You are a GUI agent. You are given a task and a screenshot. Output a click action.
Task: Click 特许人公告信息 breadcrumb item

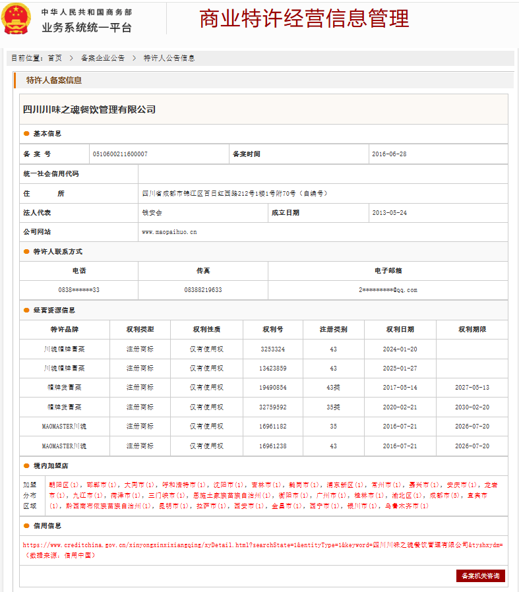tap(169, 58)
